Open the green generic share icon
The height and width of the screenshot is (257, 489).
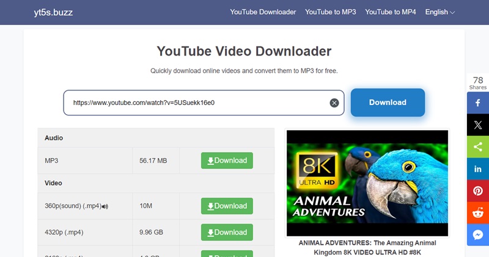point(478,147)
